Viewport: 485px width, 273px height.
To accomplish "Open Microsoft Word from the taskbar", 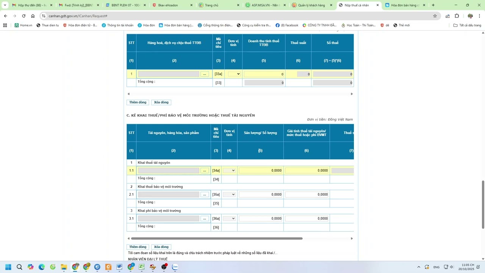I will 119,267.
